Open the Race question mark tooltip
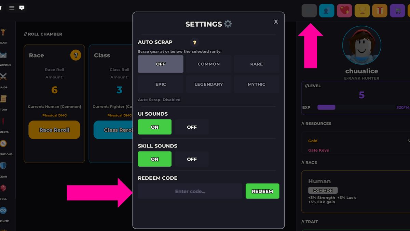 tap(76, 55)
